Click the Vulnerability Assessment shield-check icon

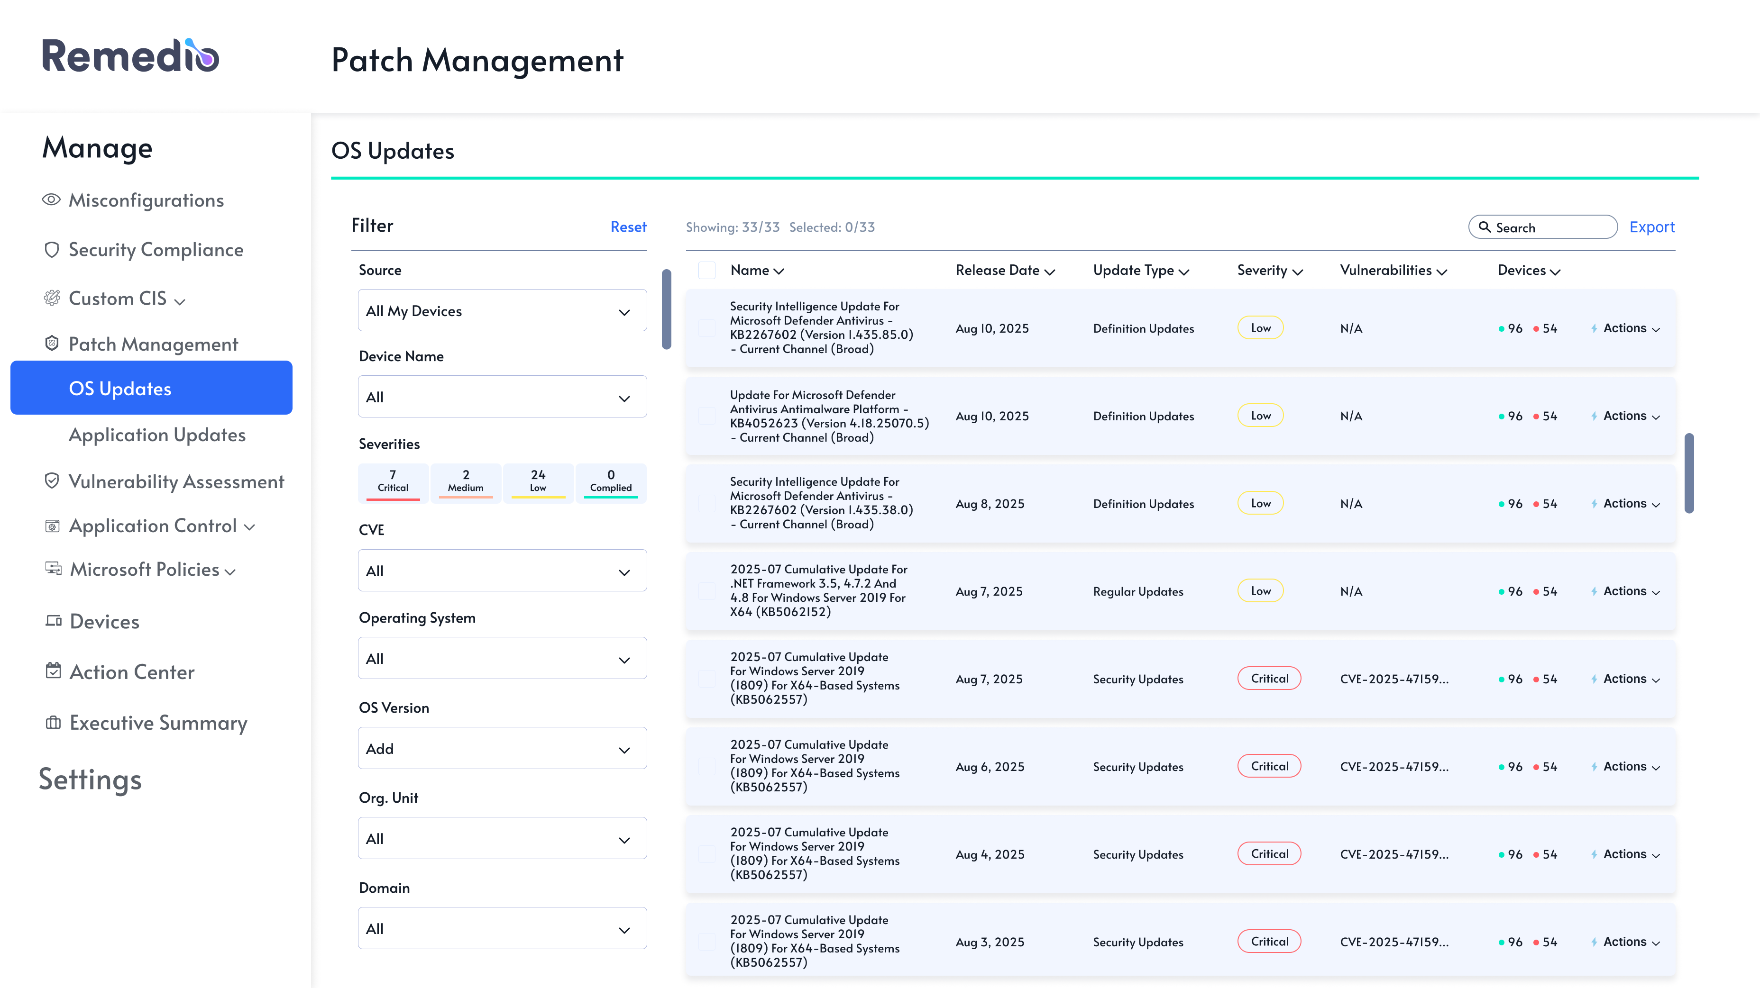51,481
